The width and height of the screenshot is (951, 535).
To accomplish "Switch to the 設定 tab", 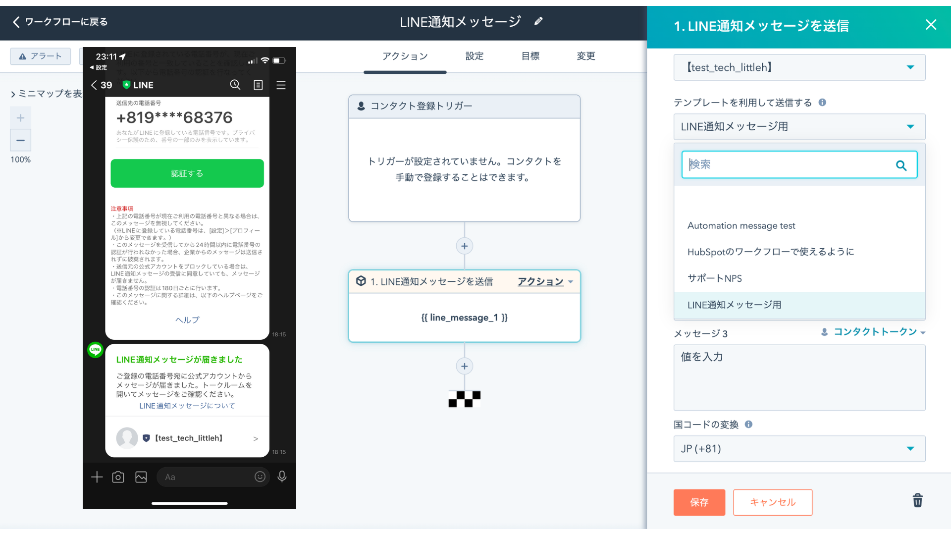I will pyautogui.click(x=474, y=56).
